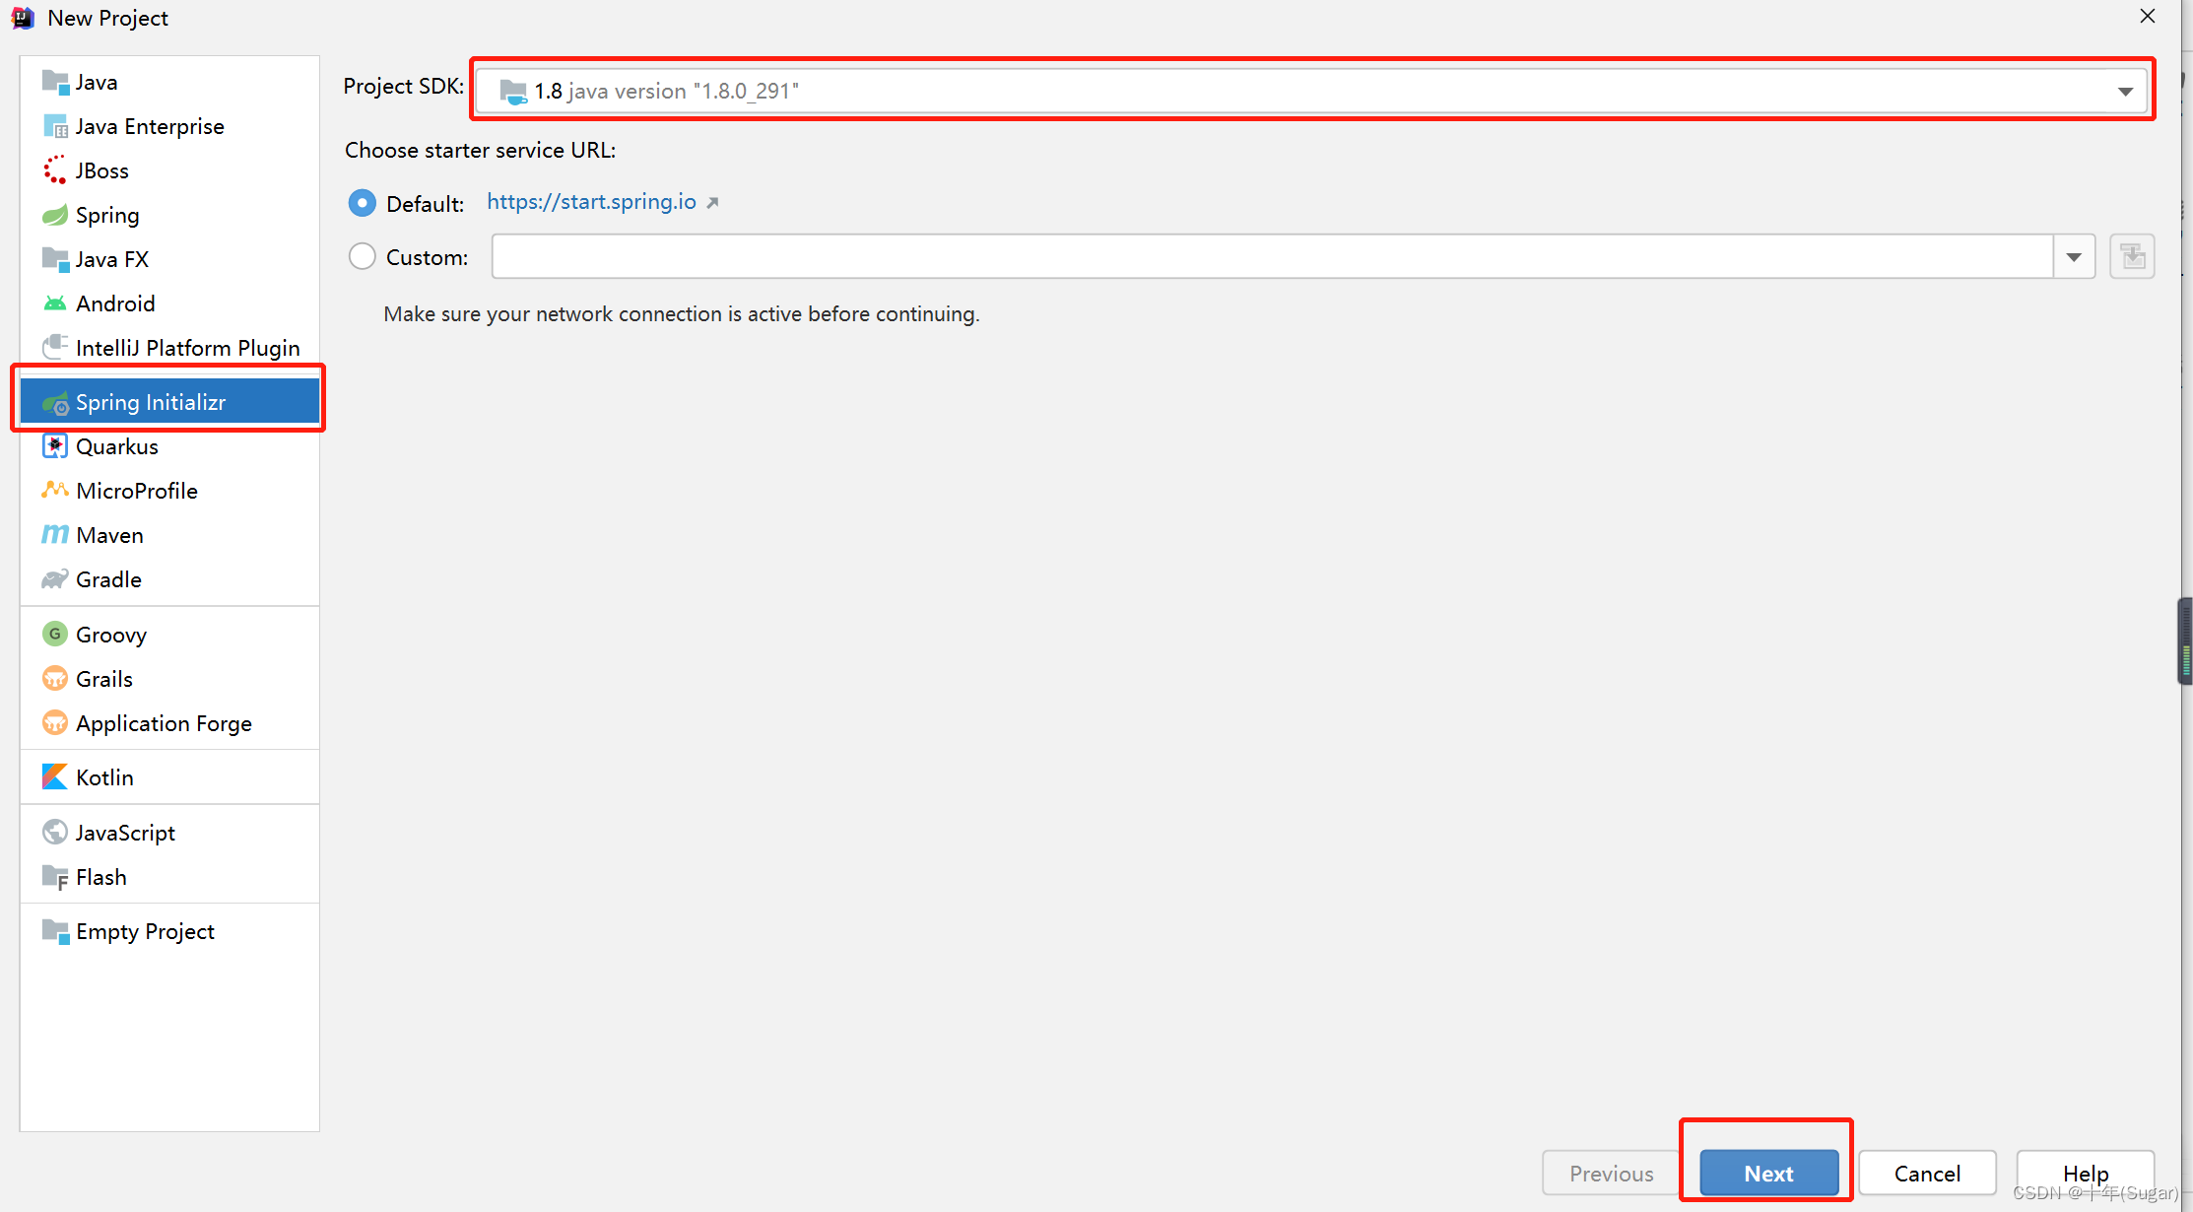Click the Kotlin logo icon
The height and width of the screenshot is (1212, 2193).
pos(55,777)
